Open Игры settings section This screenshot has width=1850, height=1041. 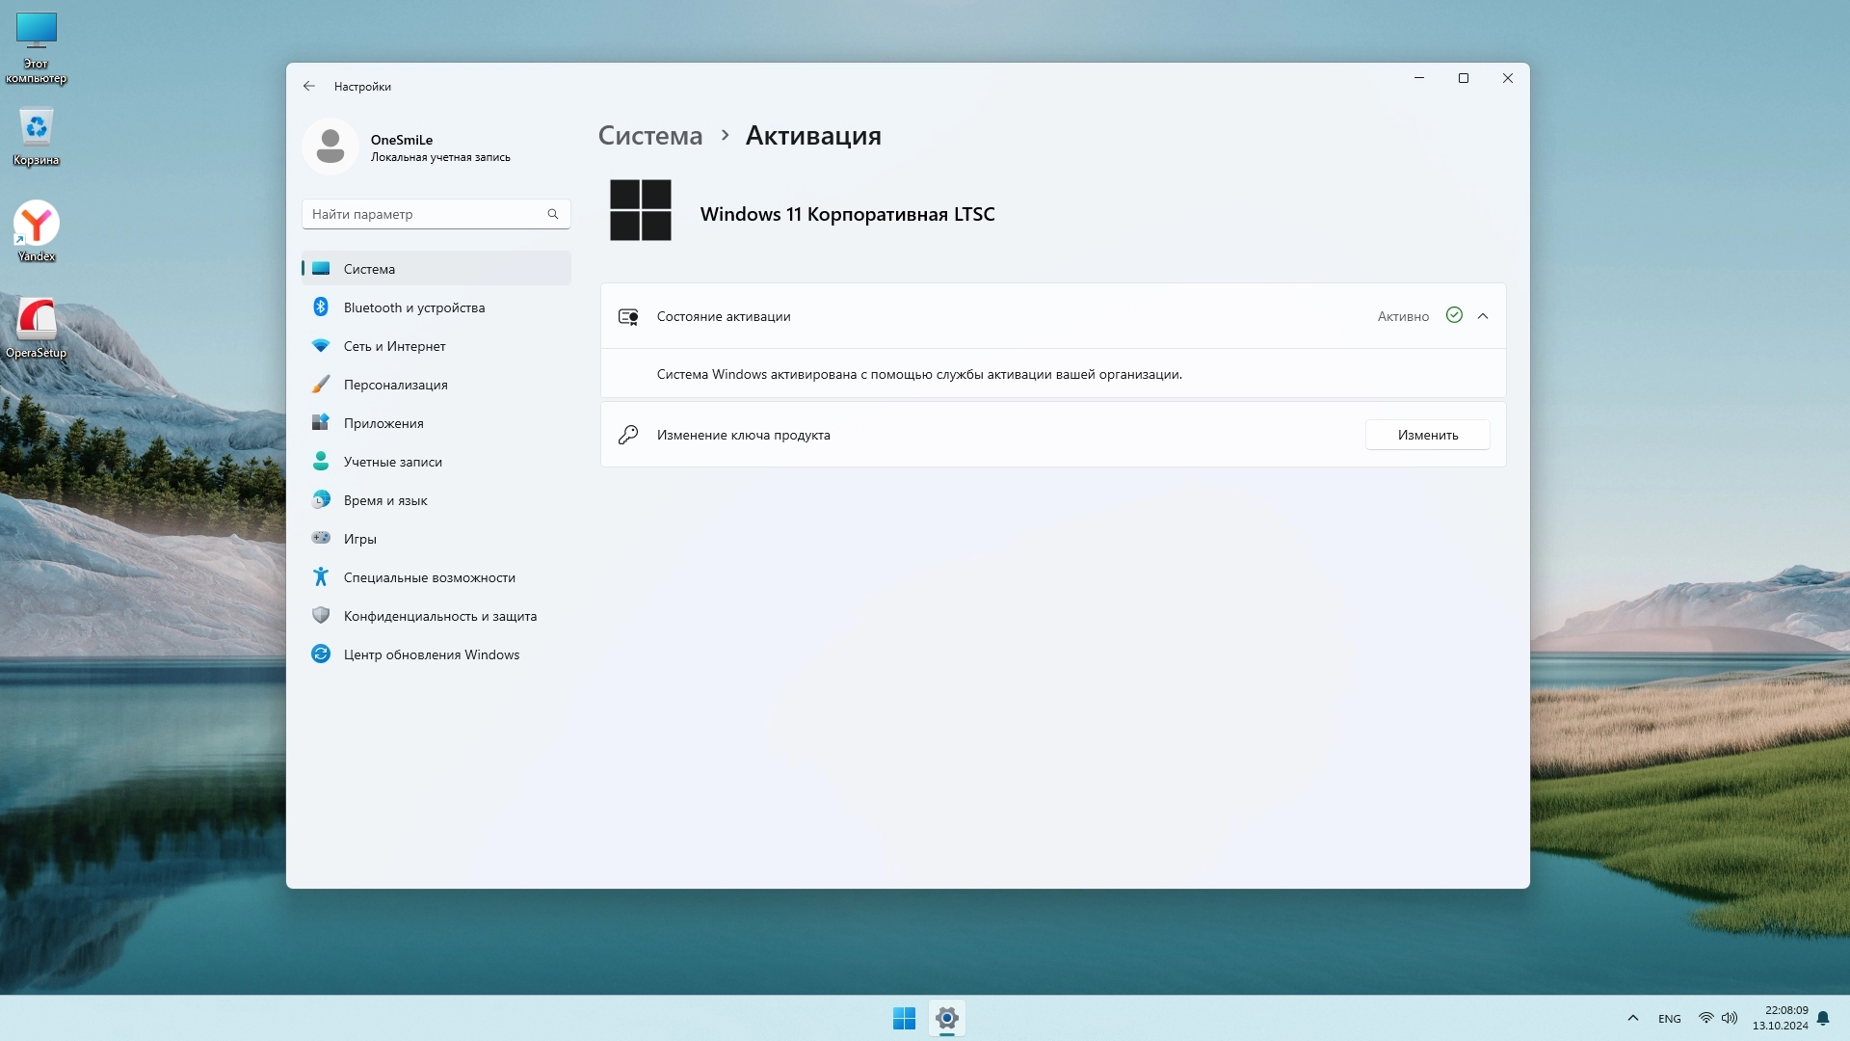(x=359, y=539)
